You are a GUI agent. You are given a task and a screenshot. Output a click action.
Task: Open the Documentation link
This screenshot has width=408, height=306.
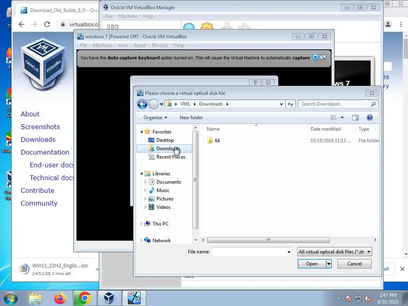pyautogui.click(x=45, y=152)
